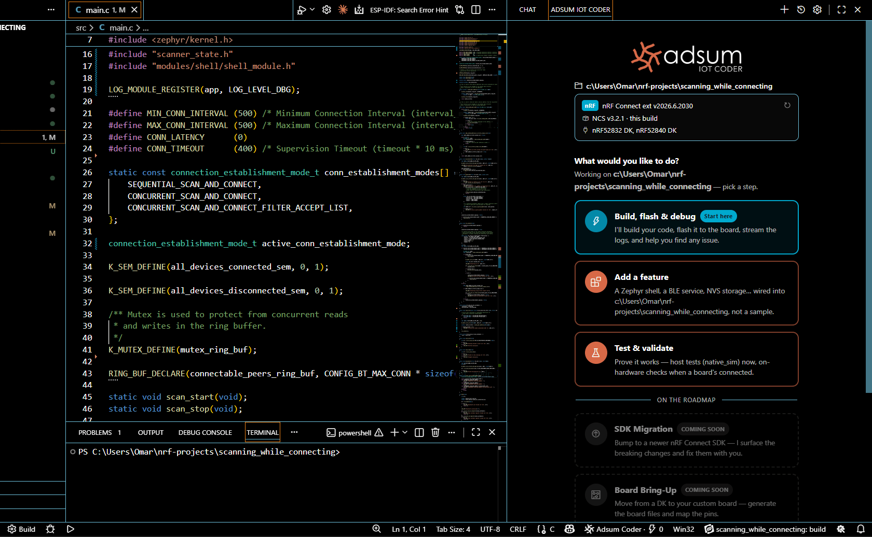Open the DEBUG CONSOLE panel tab
This screenshot has height=537, width=872.
coord(205,432)
